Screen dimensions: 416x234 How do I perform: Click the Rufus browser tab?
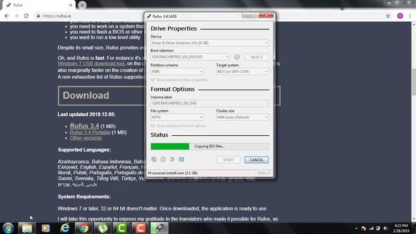tap(38, 5)
